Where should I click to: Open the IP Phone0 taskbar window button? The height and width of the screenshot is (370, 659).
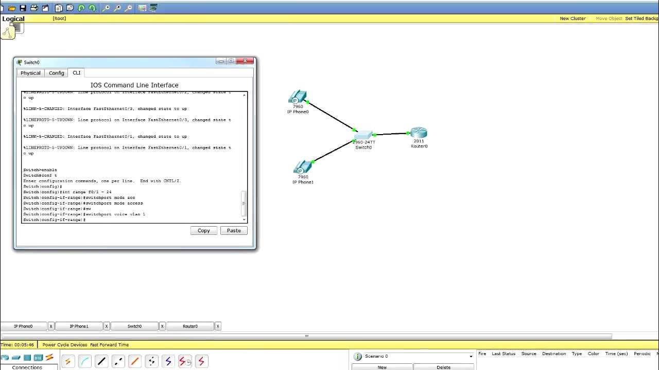coord(24,326)
